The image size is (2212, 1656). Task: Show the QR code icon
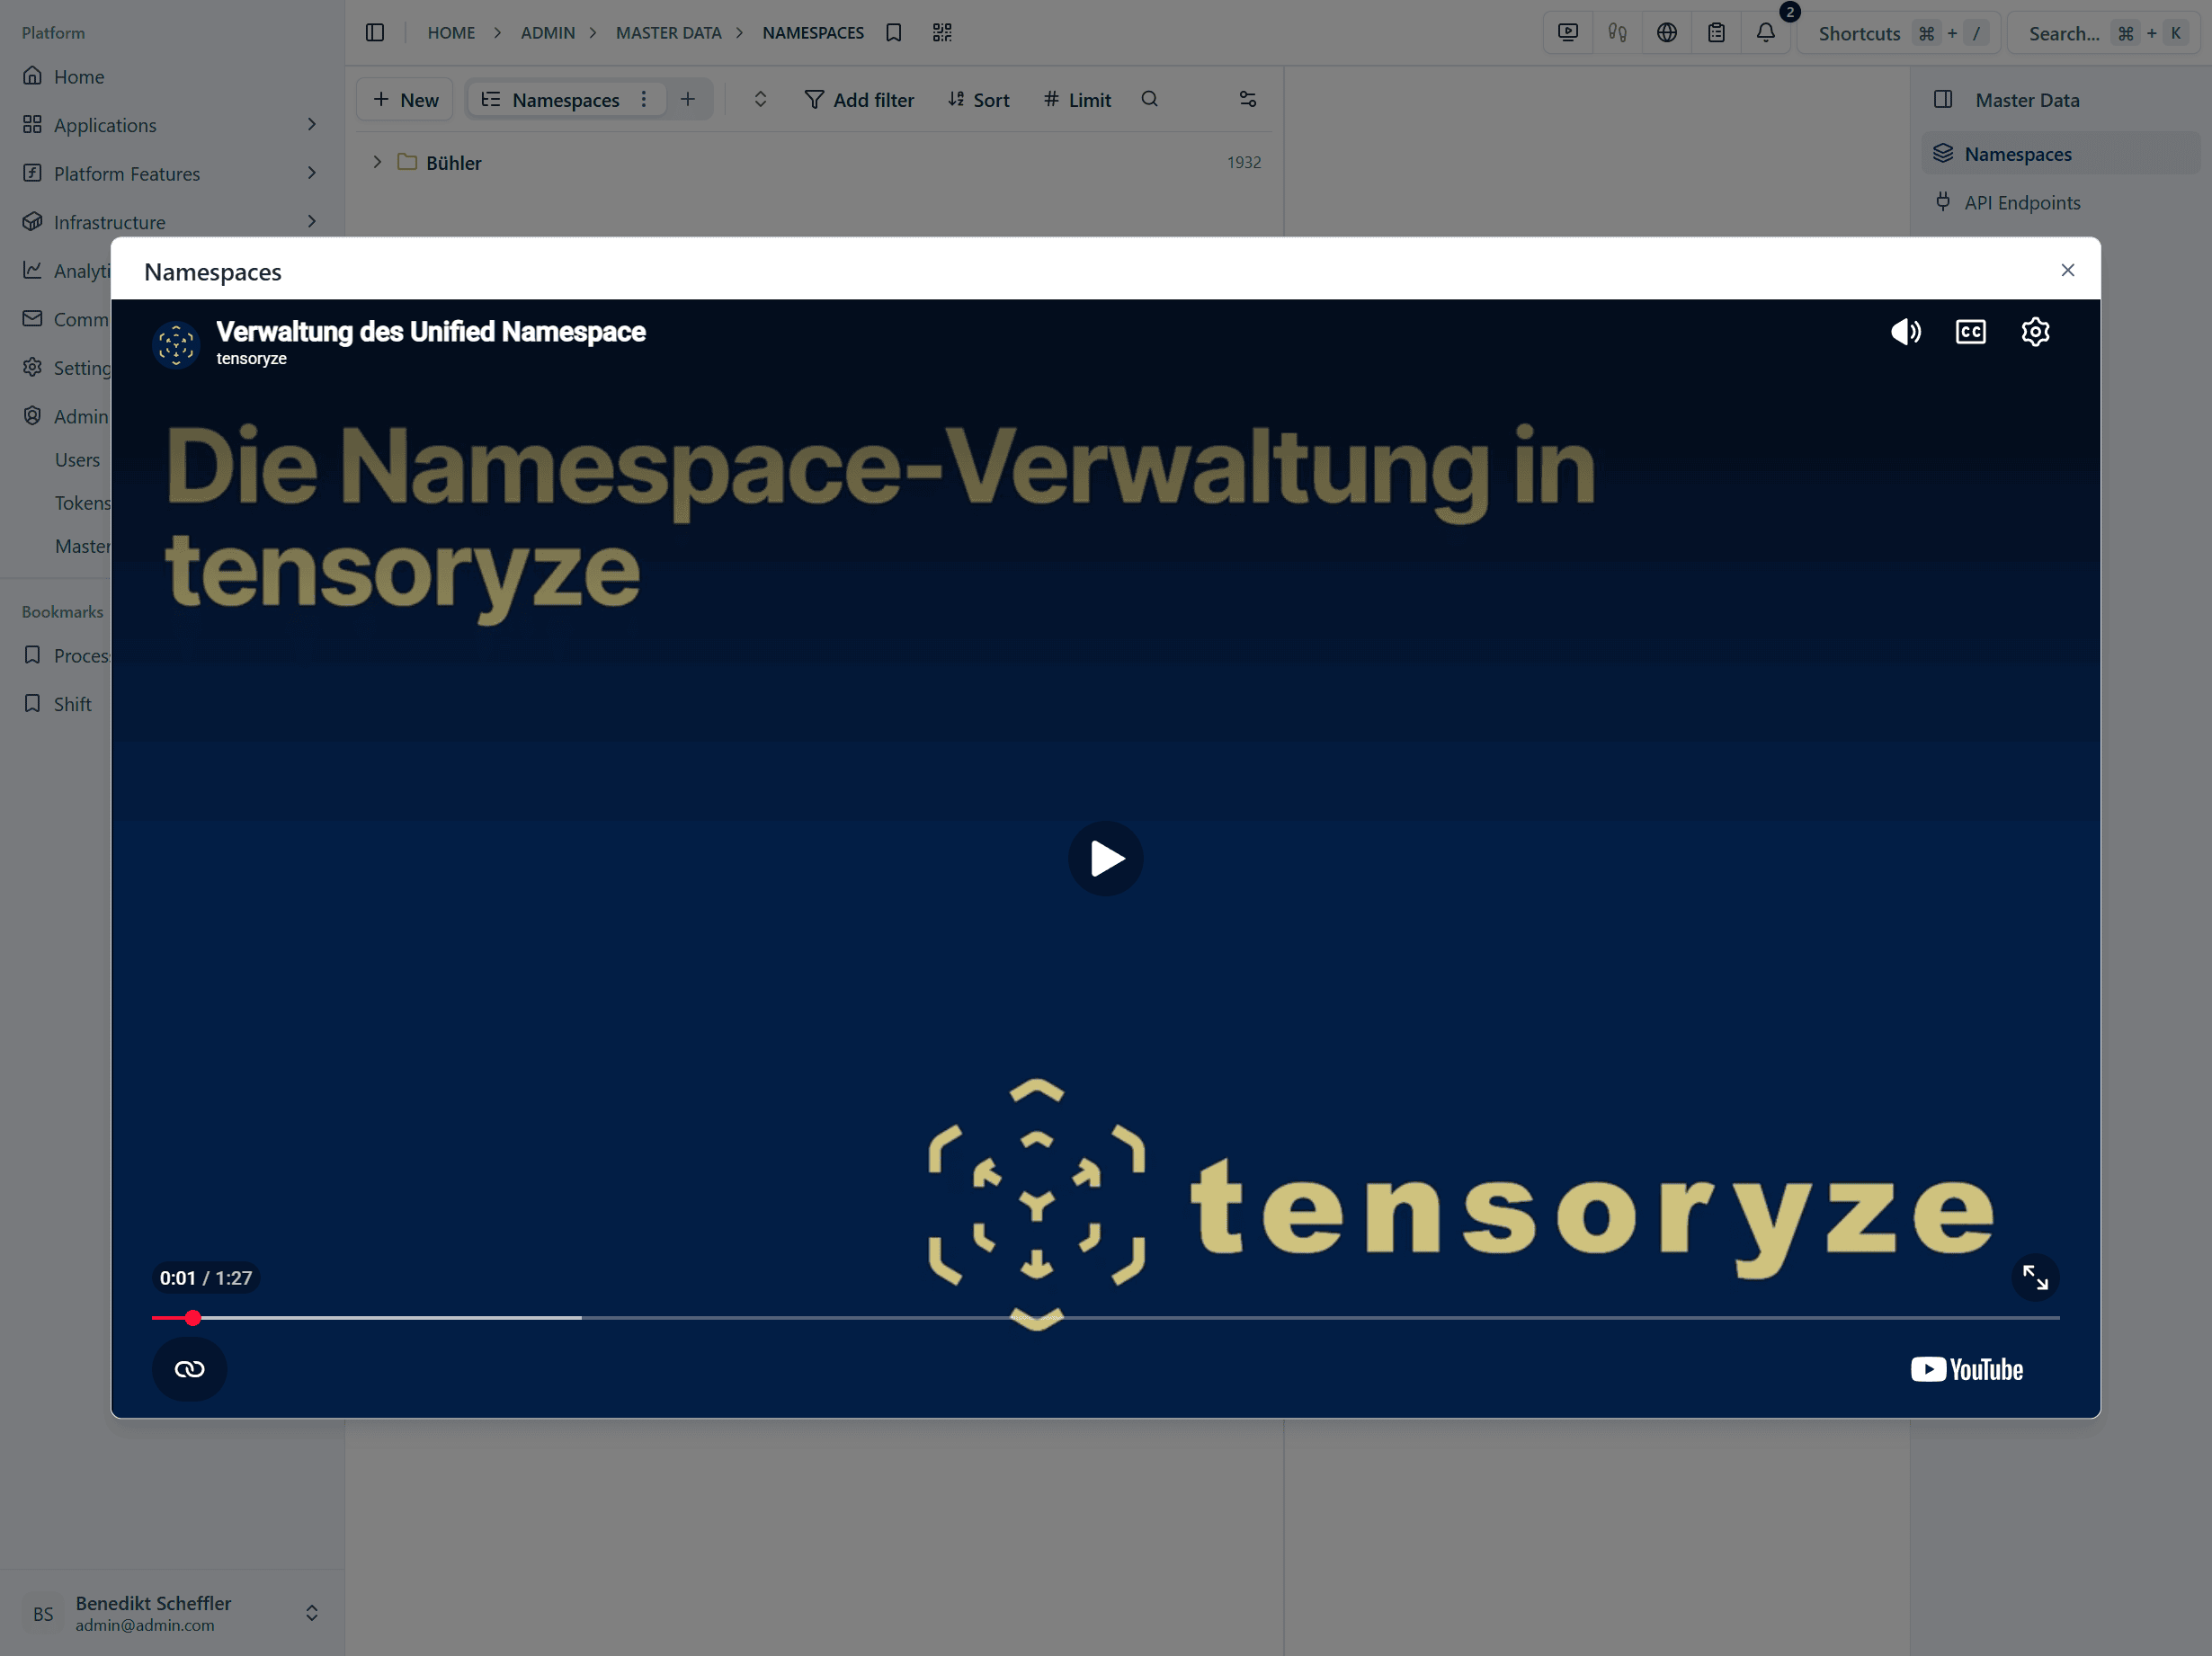pyautogui.click(x=942, y=33)
